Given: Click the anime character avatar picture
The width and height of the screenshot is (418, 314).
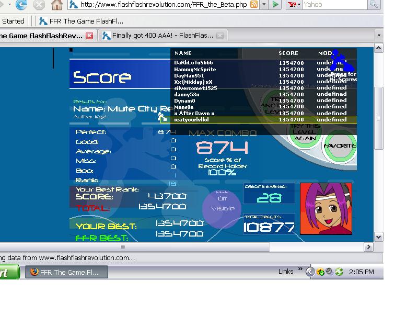Looking at the screenshot, I should coord(326,208).
